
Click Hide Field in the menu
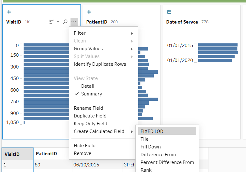point(84,146)
